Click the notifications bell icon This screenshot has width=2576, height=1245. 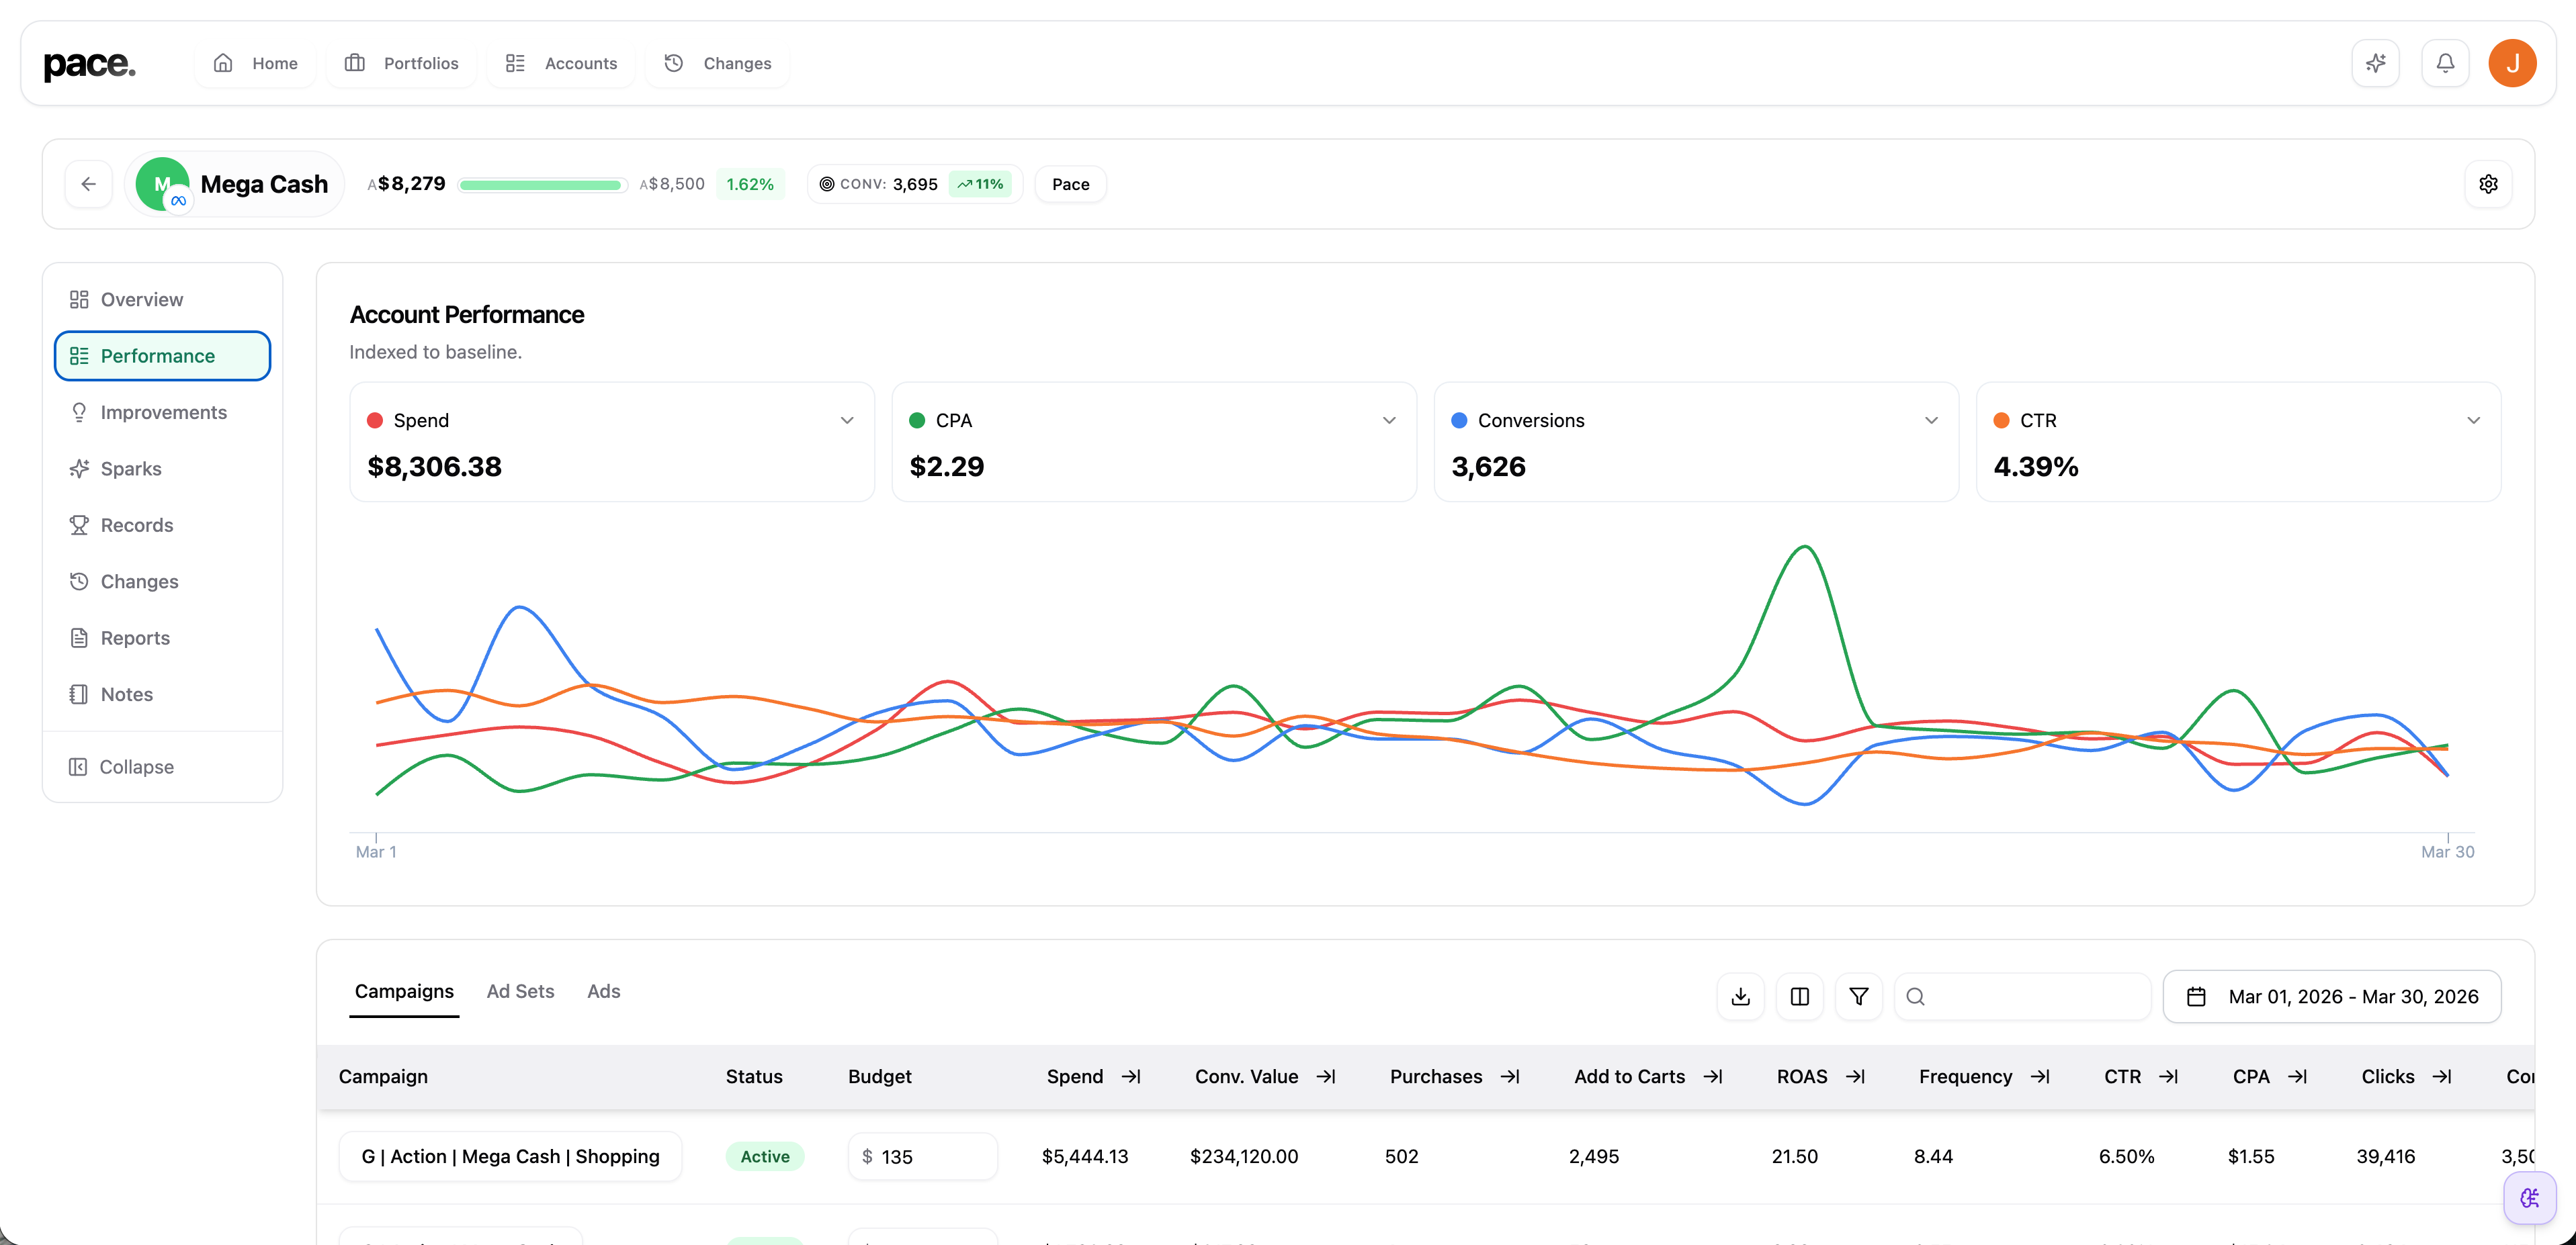click(x=2444, y=63)
